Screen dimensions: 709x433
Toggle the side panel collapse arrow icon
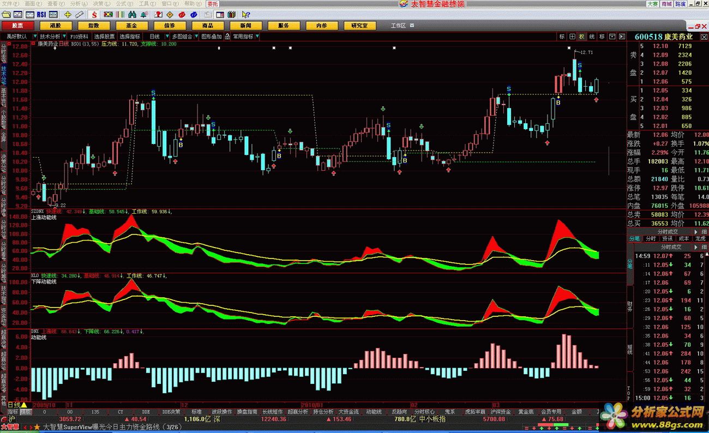[x=622, y=37]
